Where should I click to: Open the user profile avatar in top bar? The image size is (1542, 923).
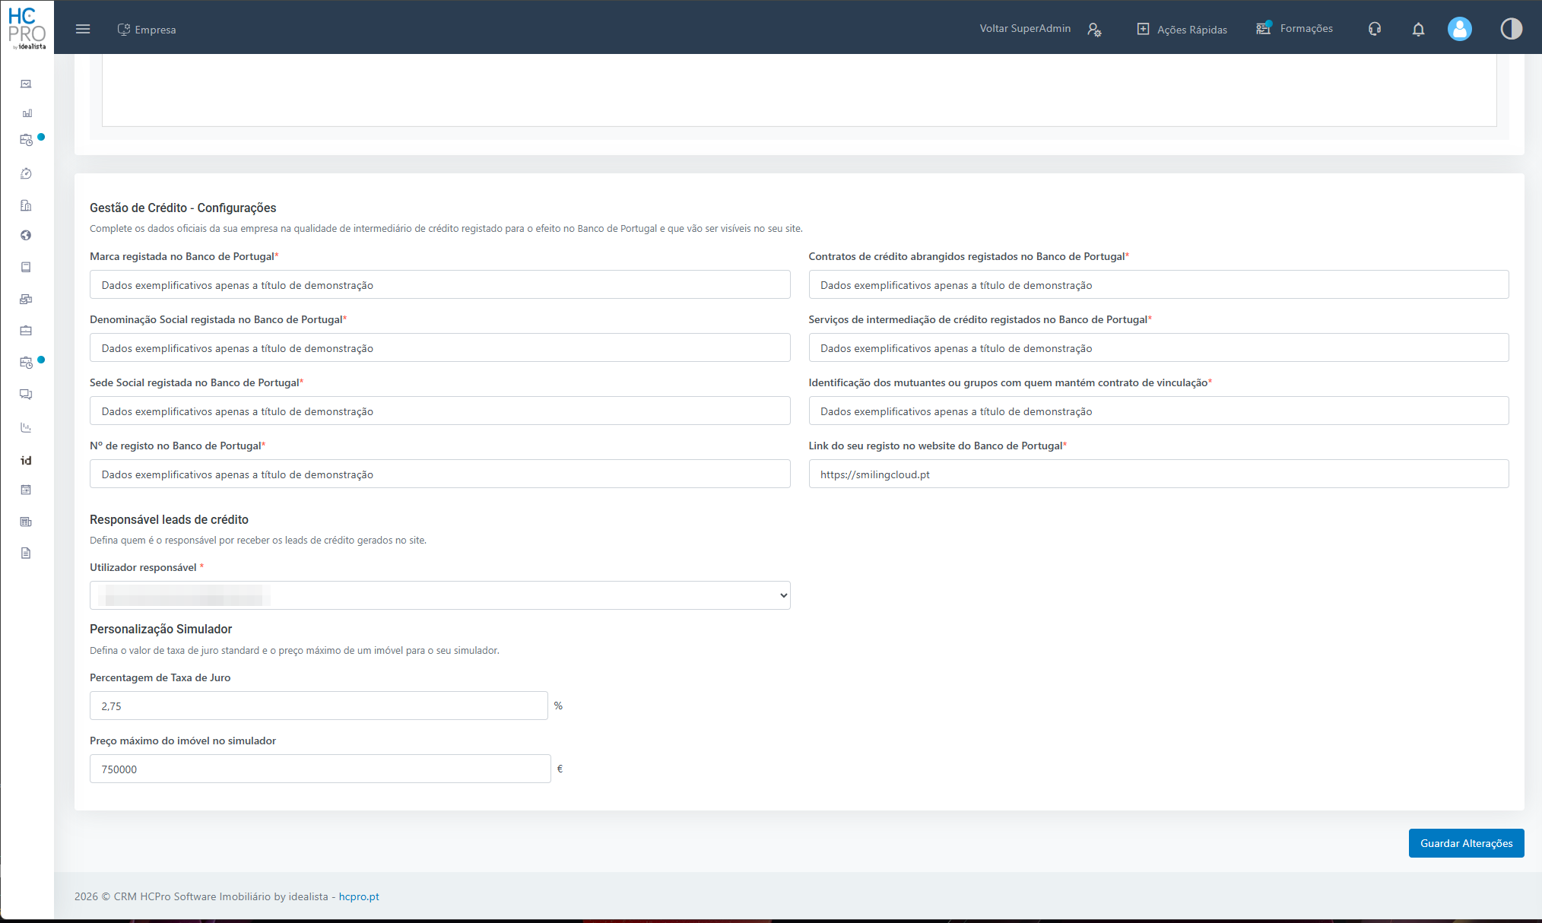(x=1460, y=29)
